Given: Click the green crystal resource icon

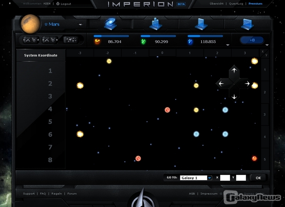Looking at the screenshot, I should (144, 42).
